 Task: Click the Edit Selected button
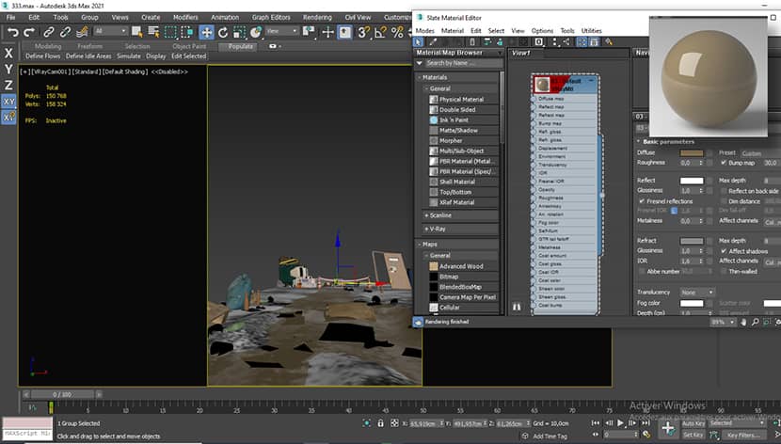click(189, 56)
